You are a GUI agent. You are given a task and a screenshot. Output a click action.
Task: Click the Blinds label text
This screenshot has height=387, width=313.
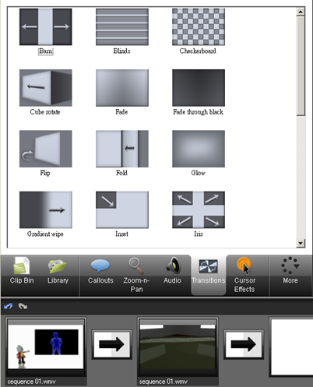[121, 51]
